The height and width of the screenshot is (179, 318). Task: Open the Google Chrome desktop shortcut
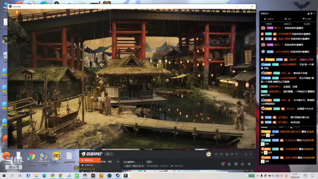pyautogui.click(x=31, y=158)
